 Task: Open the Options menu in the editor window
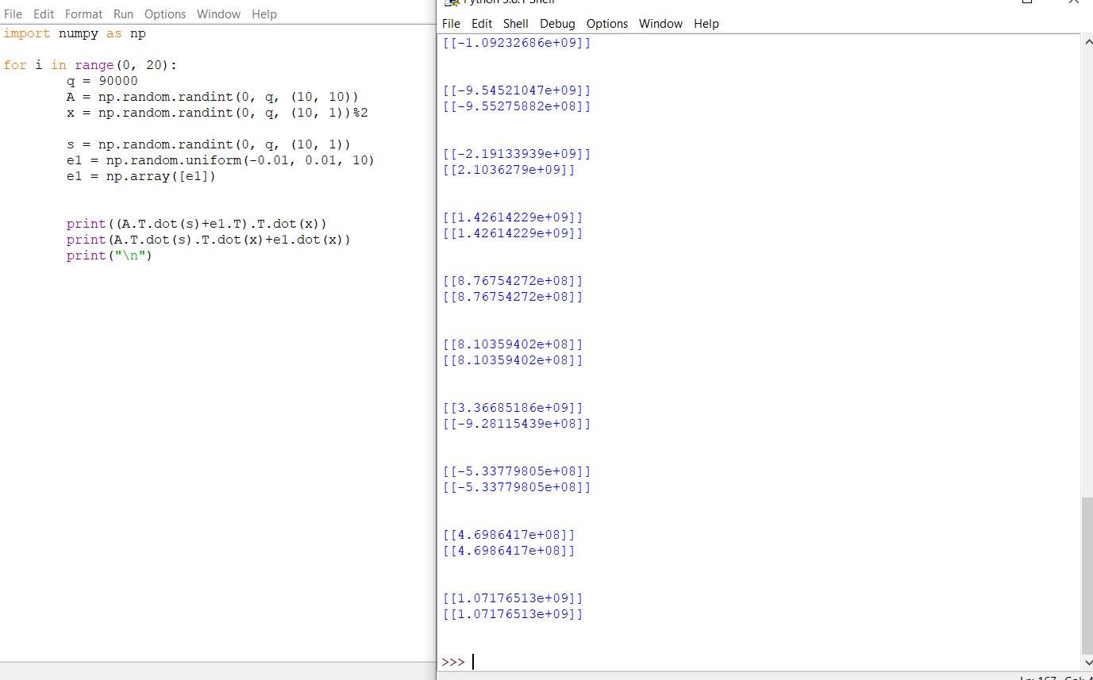click(165, 13)
